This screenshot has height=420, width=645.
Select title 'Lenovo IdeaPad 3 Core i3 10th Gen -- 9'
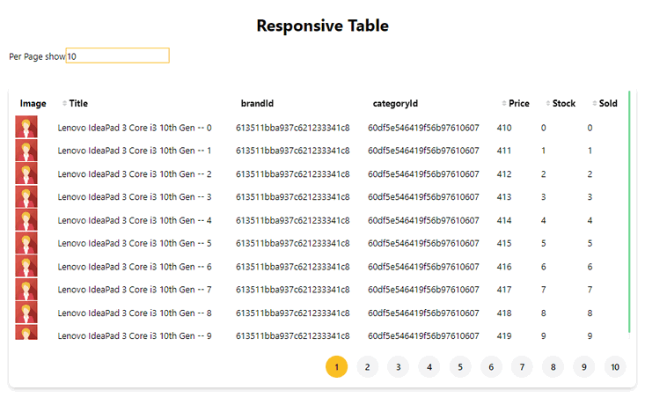[135, 336]
